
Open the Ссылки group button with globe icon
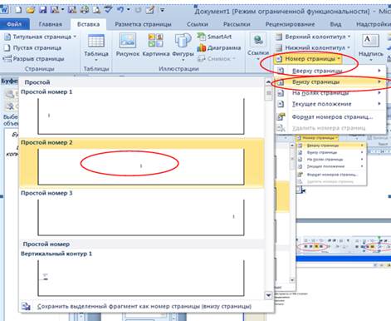(258, 47)
